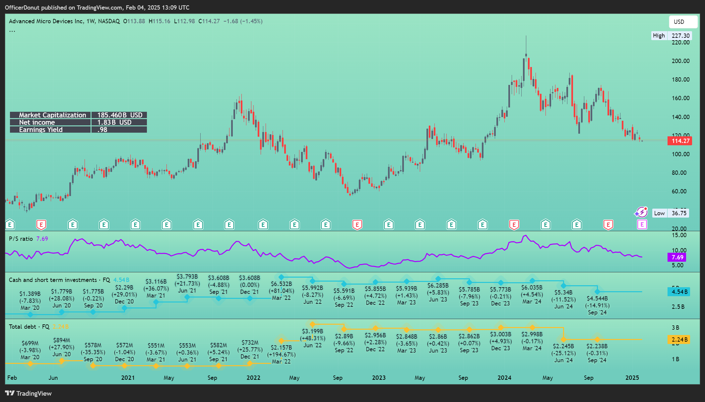Click the Total debt FQ indicator label
The width and height of the screenshot is (705, 402).
(x=29, y=327)
